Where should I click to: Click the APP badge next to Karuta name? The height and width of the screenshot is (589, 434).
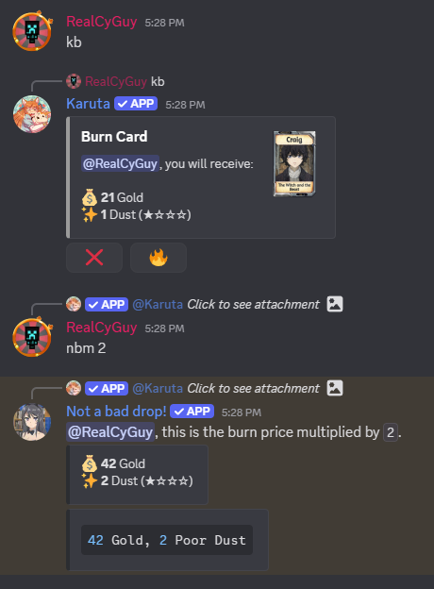[x=136, y=104]
